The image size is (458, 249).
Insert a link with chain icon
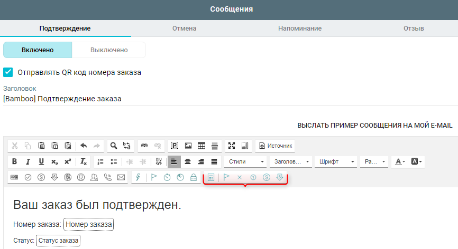pyautogui.click(x=144, y=146)
